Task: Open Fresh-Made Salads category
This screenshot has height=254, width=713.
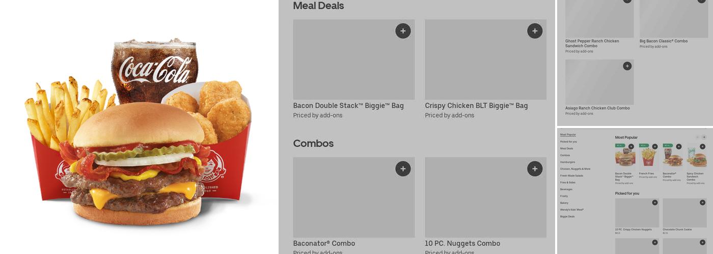Action: [571, 176]
